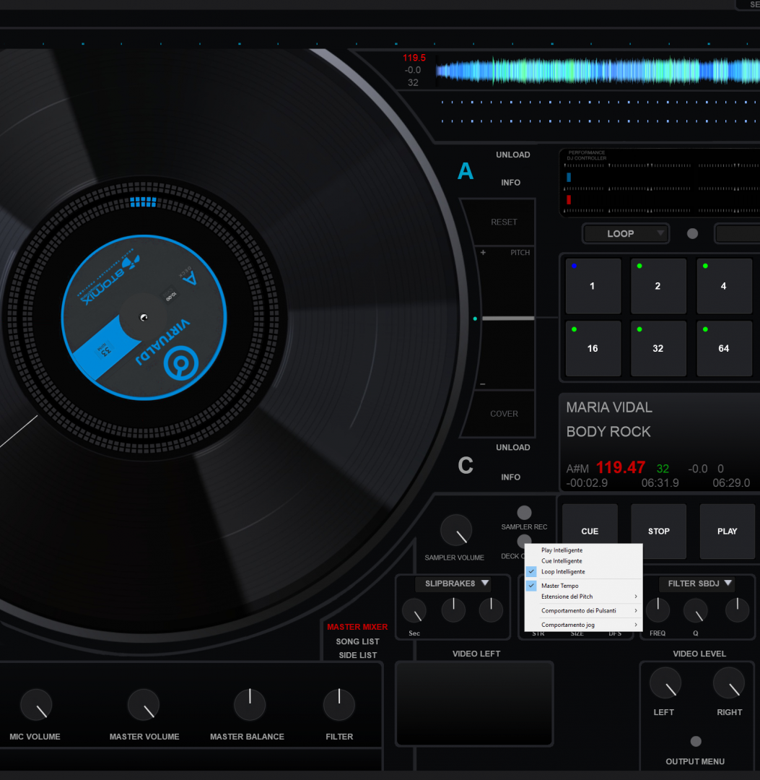Click the FREQ knob in FILTER SBDJ
Image resolution: width=760 pixels, height=780 pixels.
658,610
